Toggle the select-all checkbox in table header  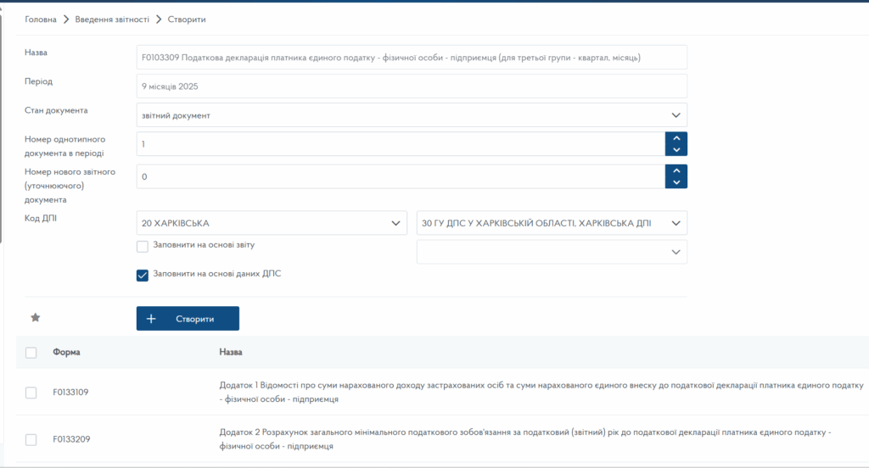[x=31, y=353]
